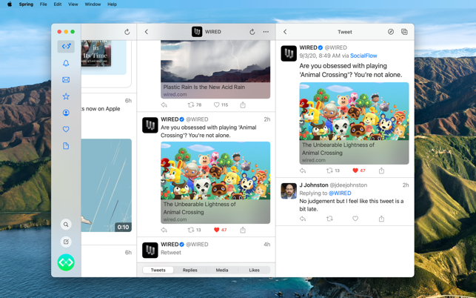Click "Retweet" label in WIRED column
Image resolution: width=476 pixels, height=298 pixels.
click(x=171, y=252)
